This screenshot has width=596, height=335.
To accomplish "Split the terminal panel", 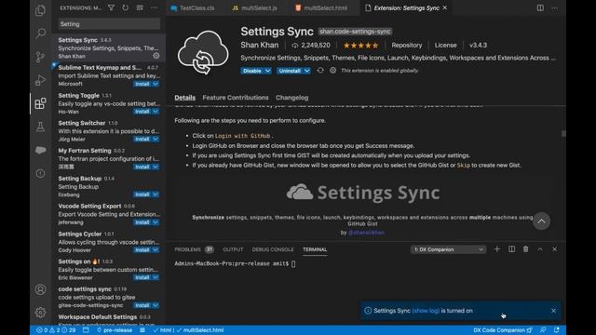I will click(511, 249).
